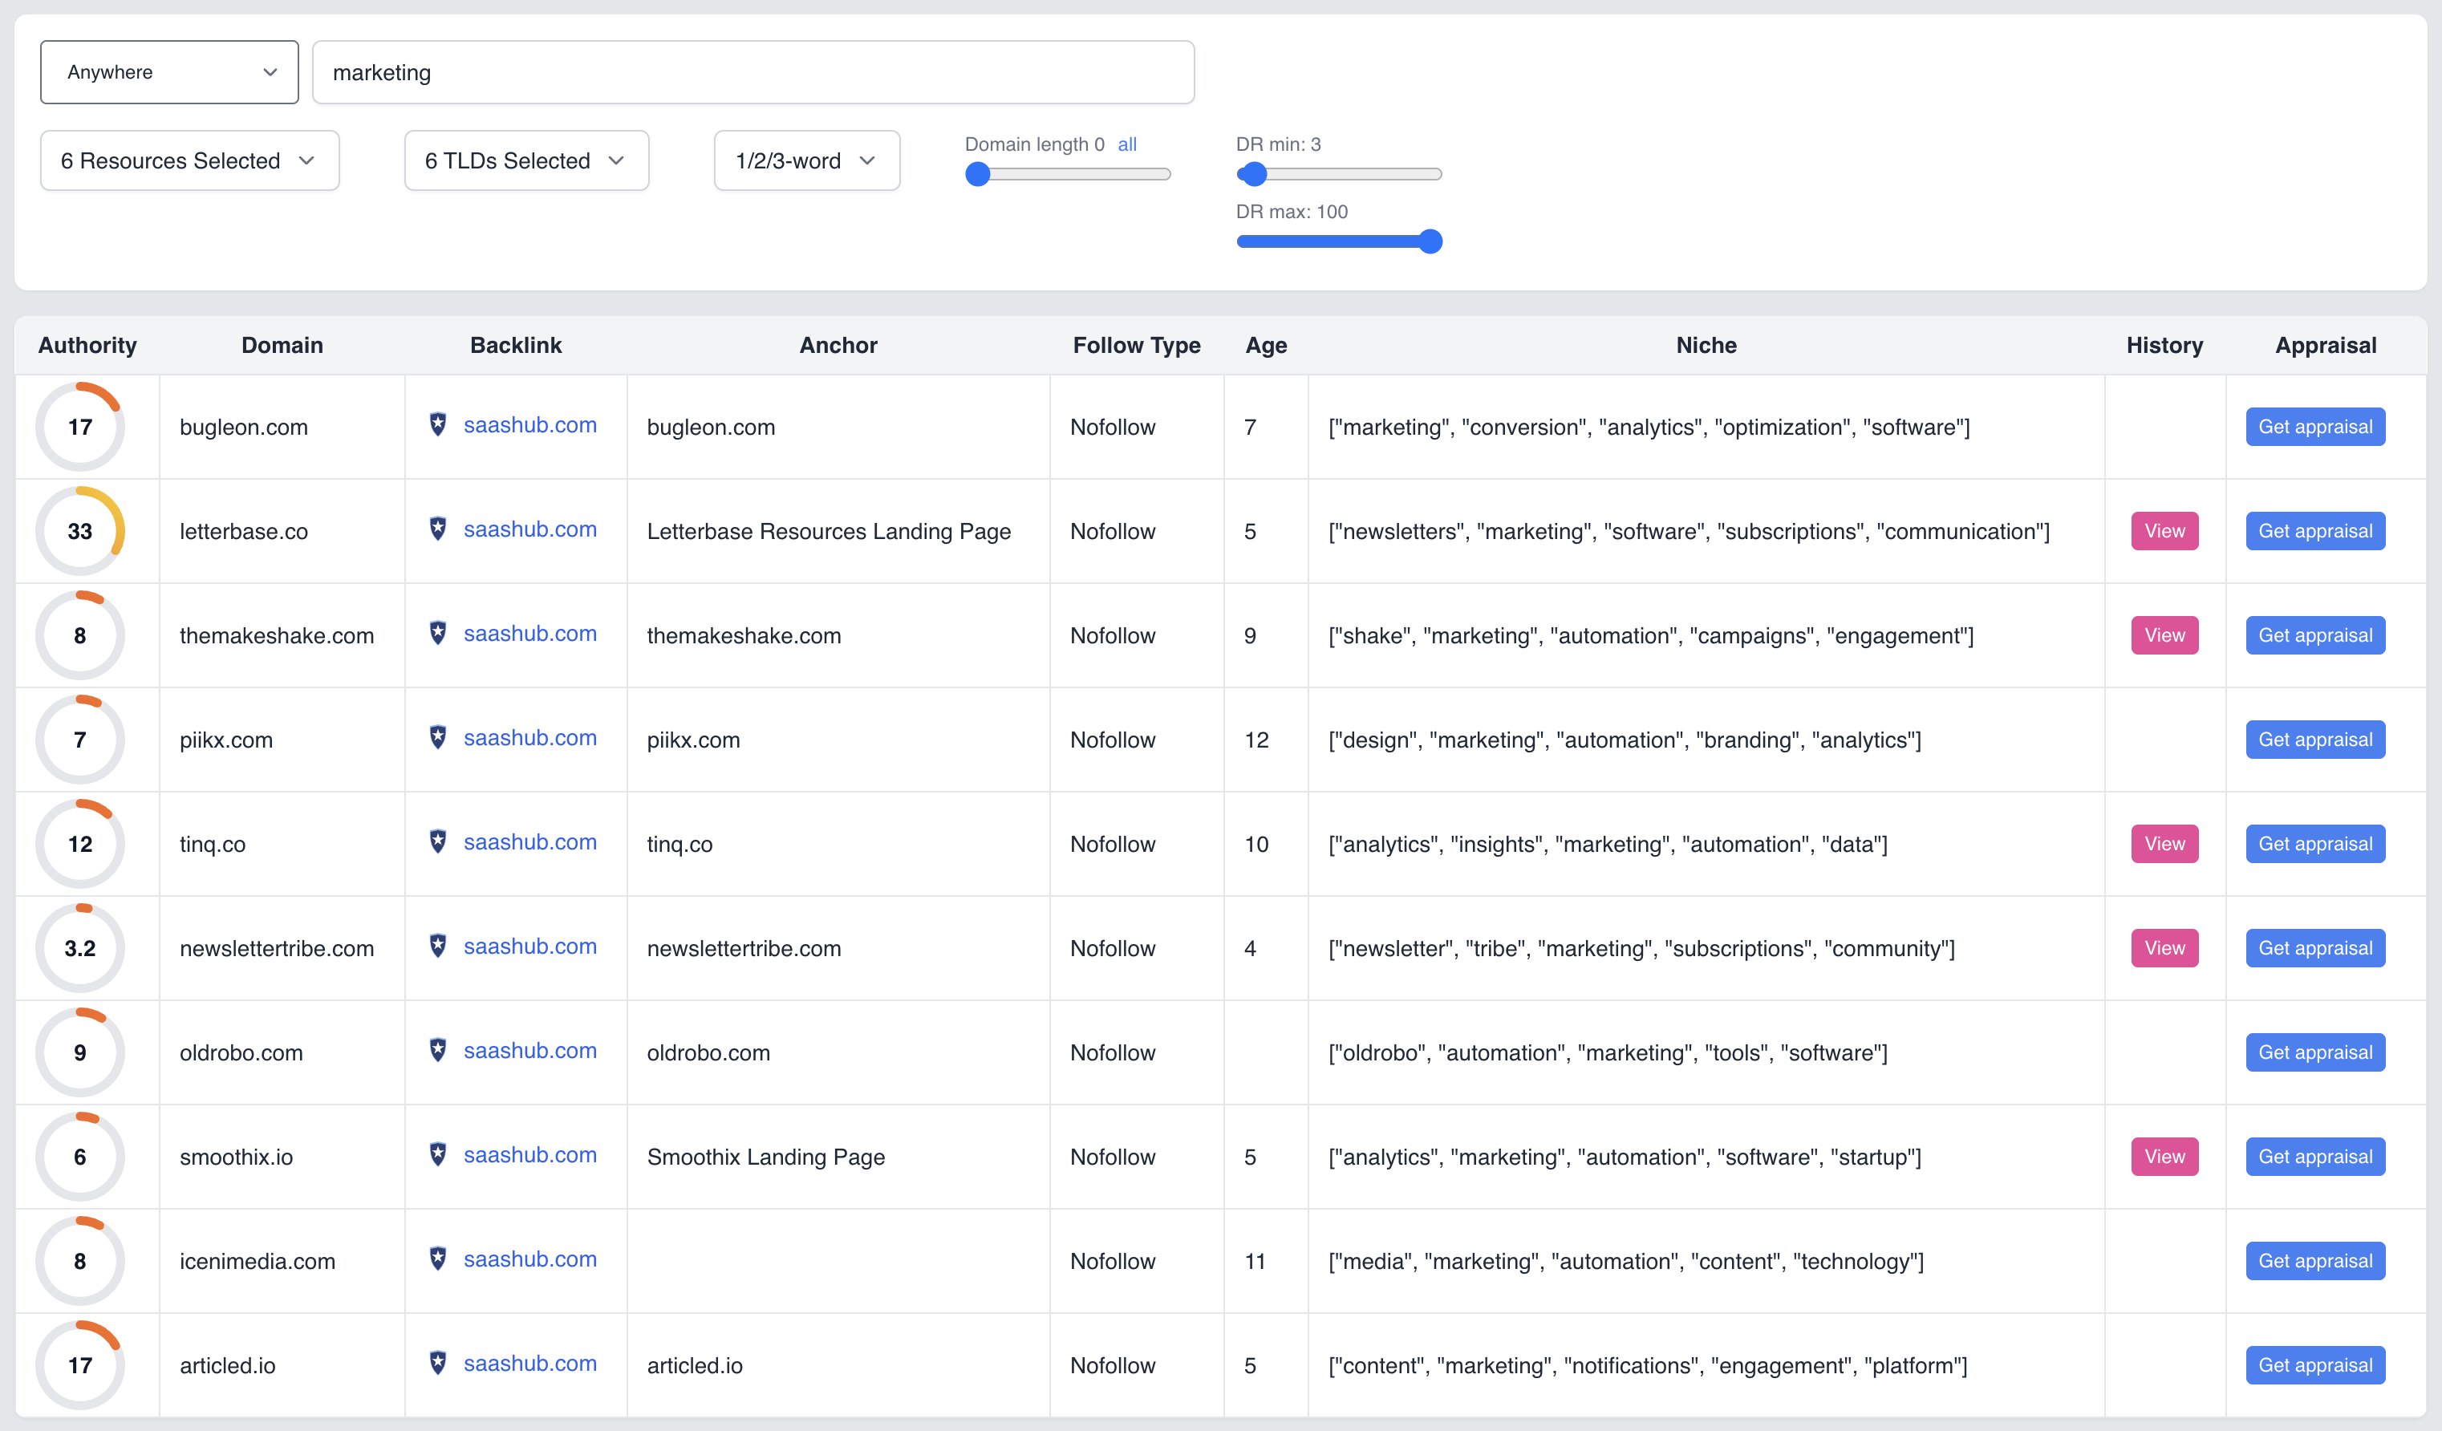Click the saashub shield icon in bugleon.com row
Viewport: 2442px width, 1431px height.
pos(438,424)
